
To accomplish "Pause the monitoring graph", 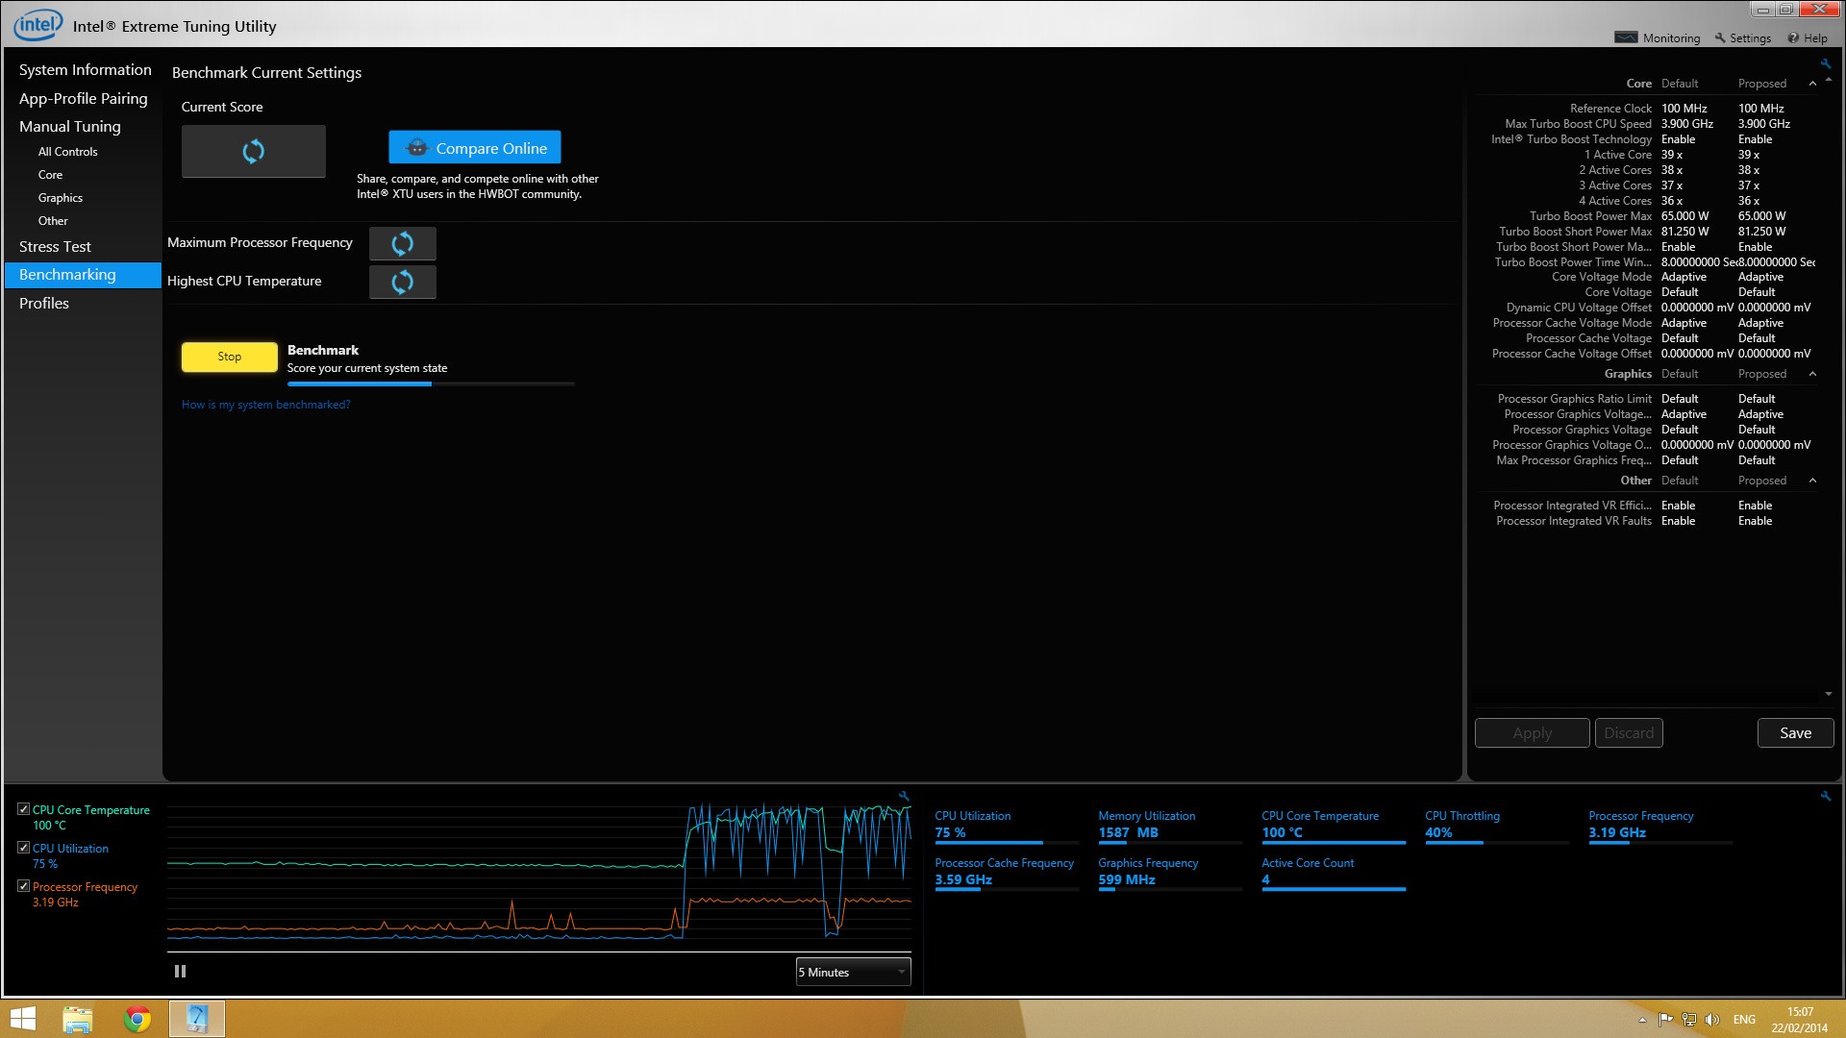I will pyautogui.click(x=180, y=972).
